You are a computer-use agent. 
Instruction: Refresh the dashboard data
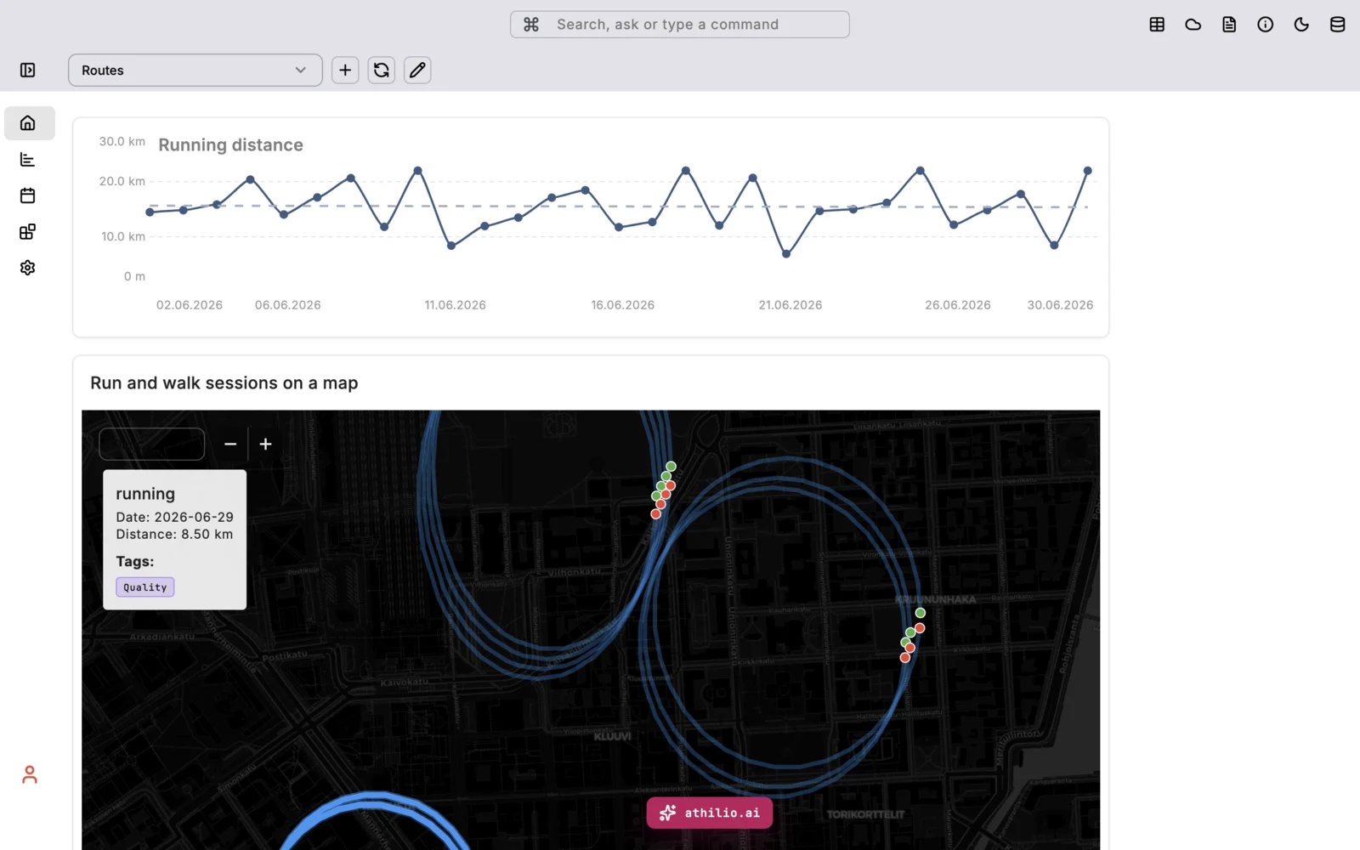pos(382,71)
